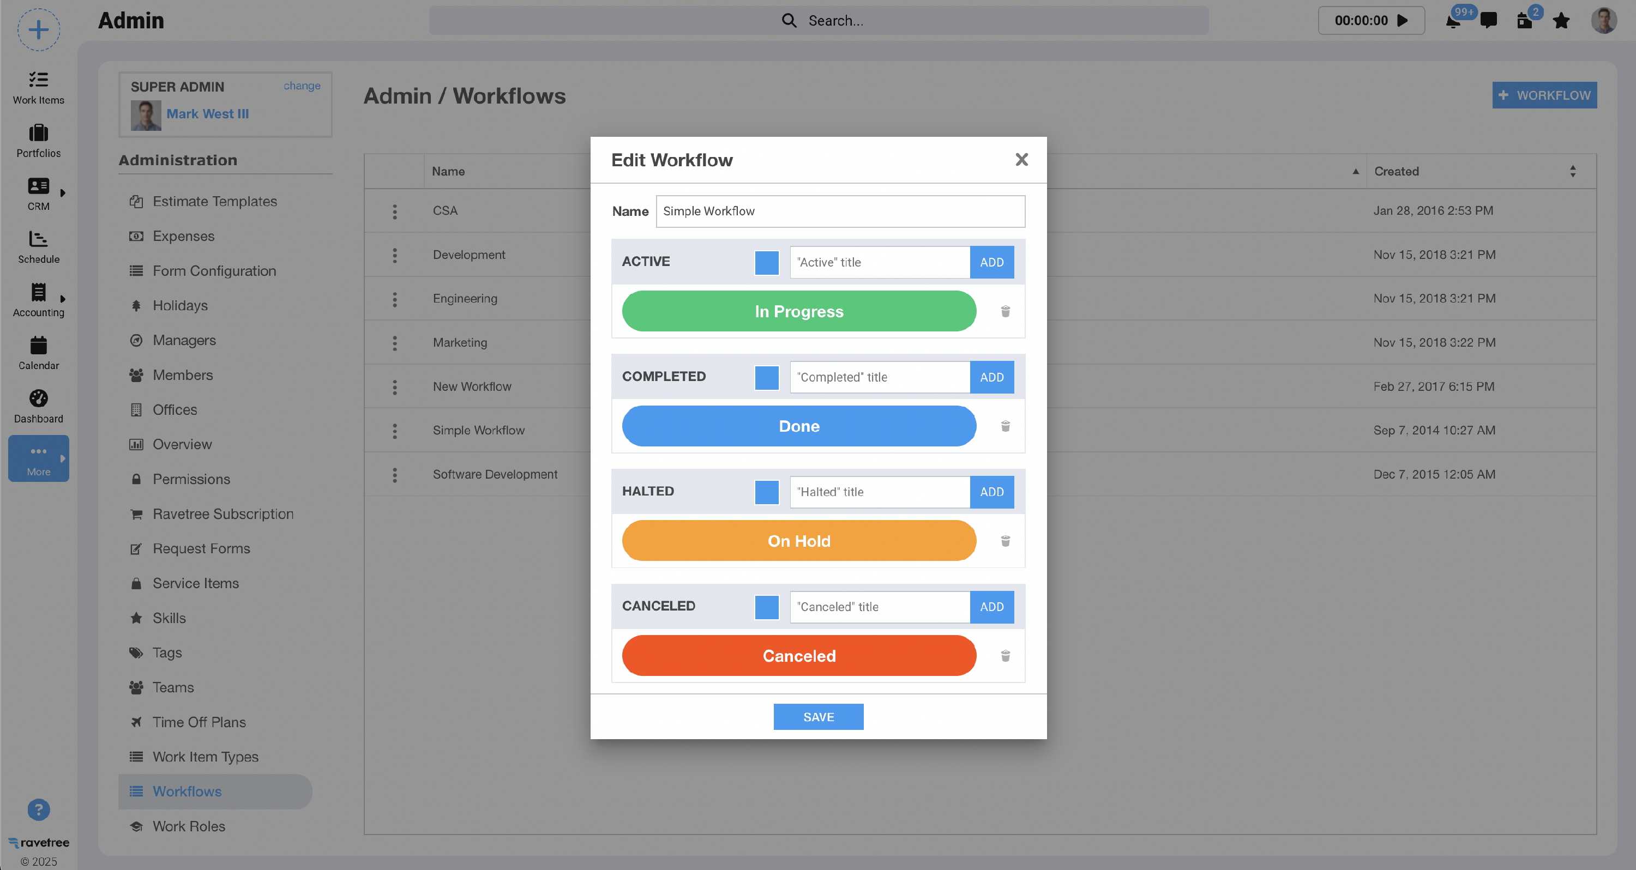Click the workflow Name input field
Screen dimensions: 1636x870
[840, 212]
